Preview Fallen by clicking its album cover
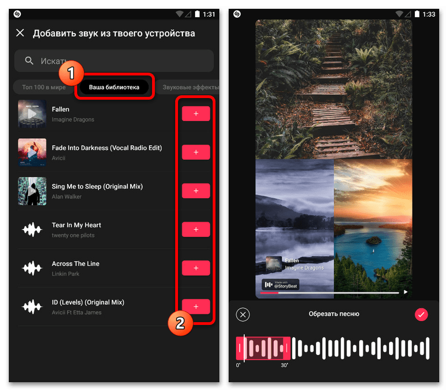The width and height of the screenshot is (448, 391). coord(32,113)
